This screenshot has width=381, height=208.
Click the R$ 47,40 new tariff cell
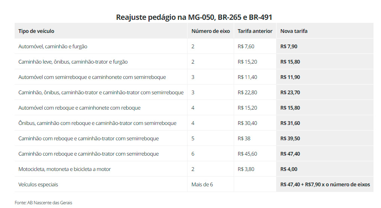325,154
